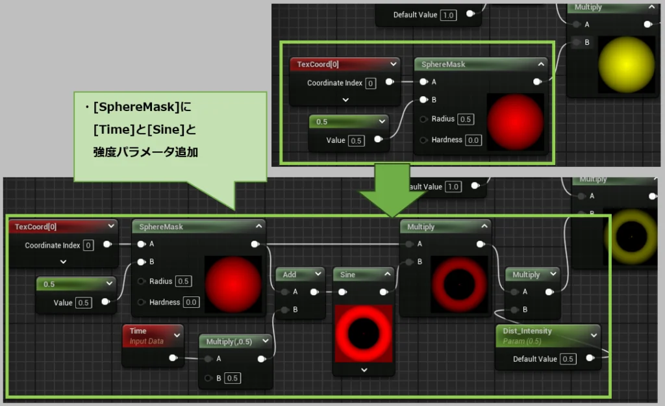
Task: Click the Add node's B input pin
Action: [283, 310]
